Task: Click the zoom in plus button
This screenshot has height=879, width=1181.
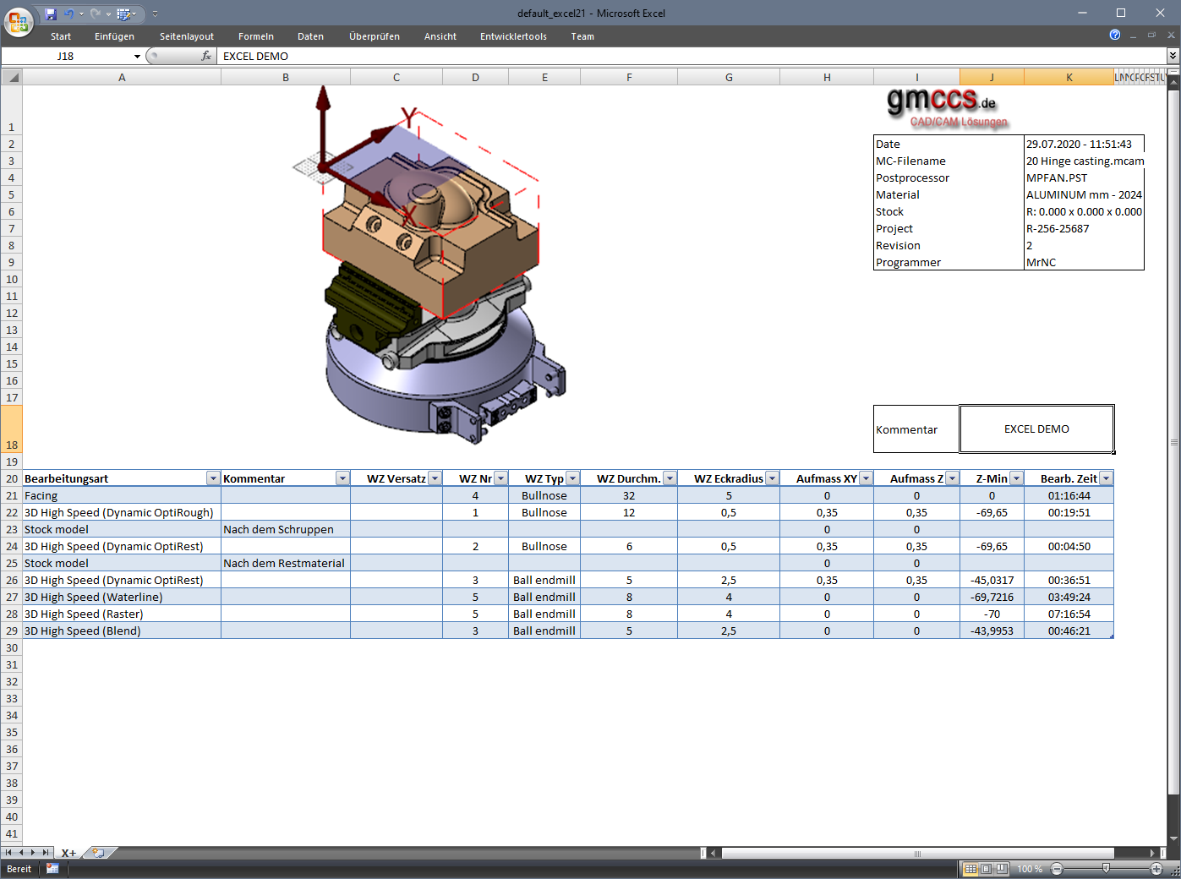Action: tap(1156, 869)
